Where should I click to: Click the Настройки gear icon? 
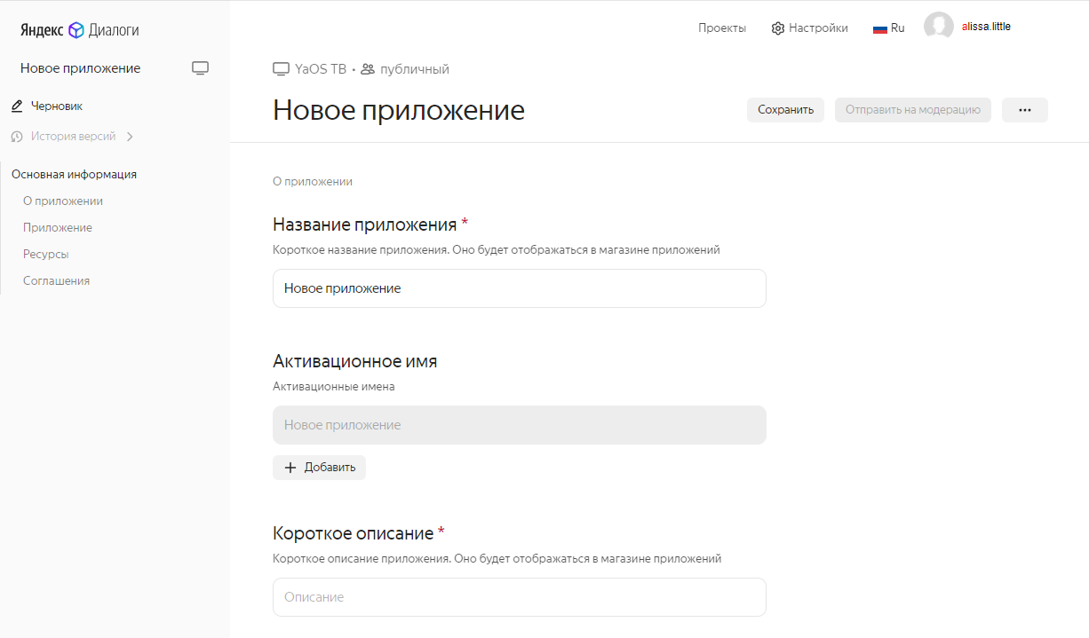pyautogui.click(x=779, y=28)
